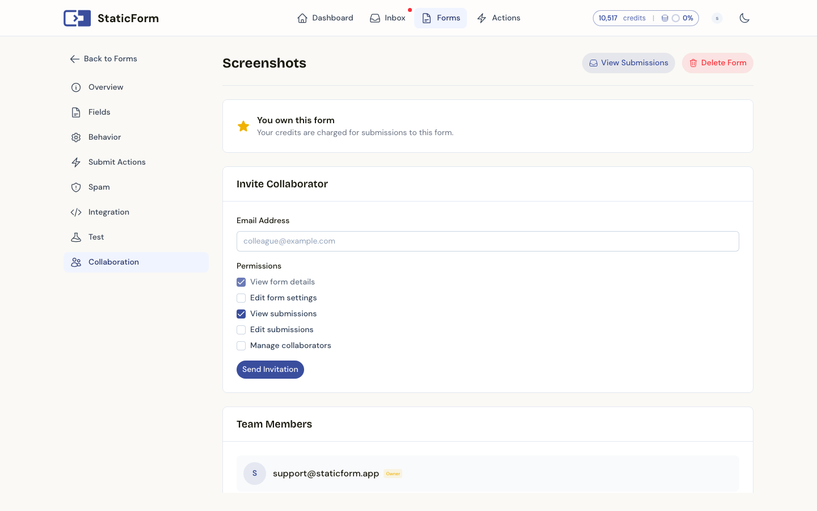Click the Dashboard home icon
817x511 pixels.
coord(302,18)
